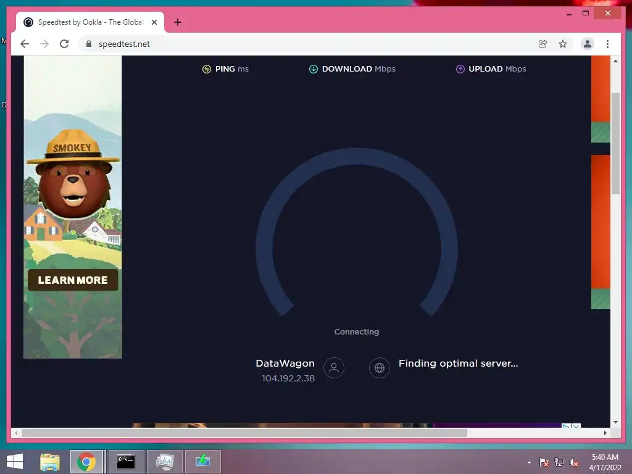Click the globe server icon
Screen dimensions: 632x474
click(x=380, y=368)
